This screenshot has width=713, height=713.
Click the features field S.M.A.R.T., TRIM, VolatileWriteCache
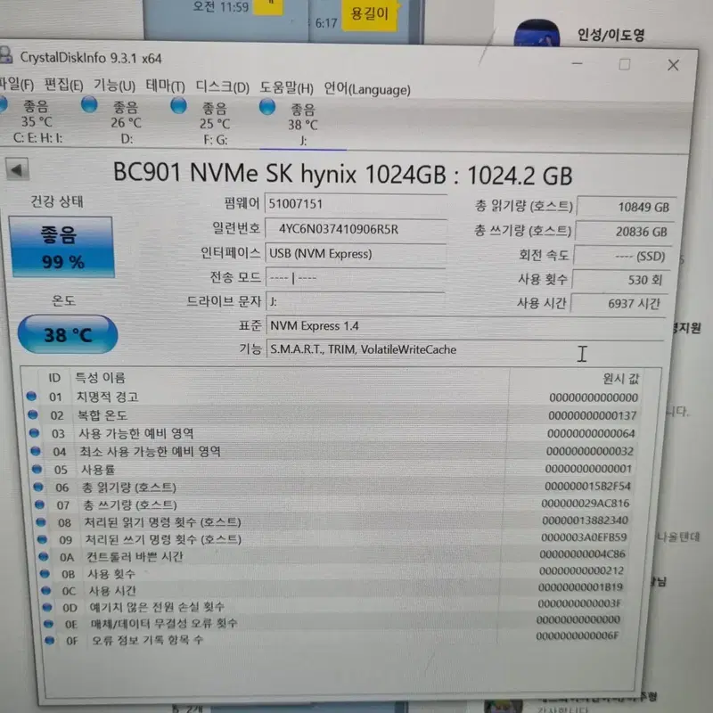464,349
